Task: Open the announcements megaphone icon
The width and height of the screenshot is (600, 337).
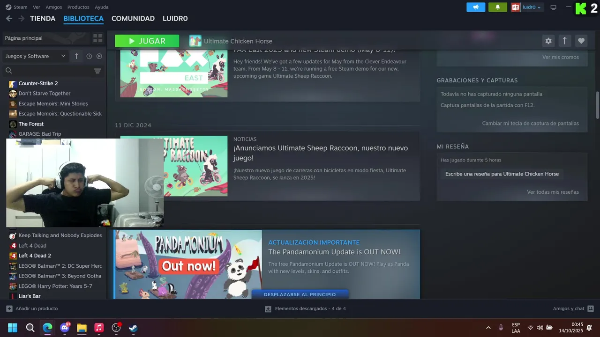Action: tap(476, 7)
